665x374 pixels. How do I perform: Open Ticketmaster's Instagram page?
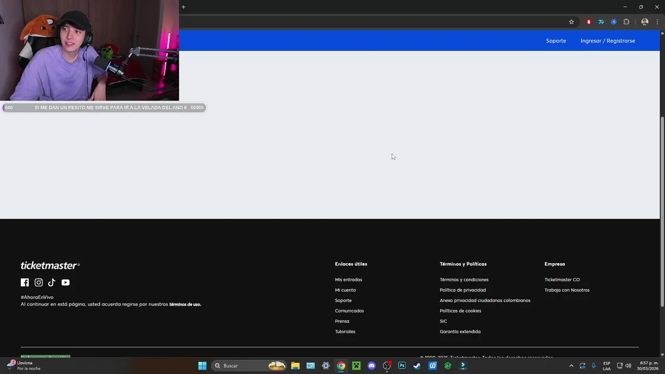coord(38,283)
